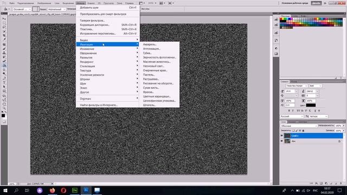The image size is (347, 195).
Task: Toggle strikethrough in Character panel
Action: tap(319, 110)
